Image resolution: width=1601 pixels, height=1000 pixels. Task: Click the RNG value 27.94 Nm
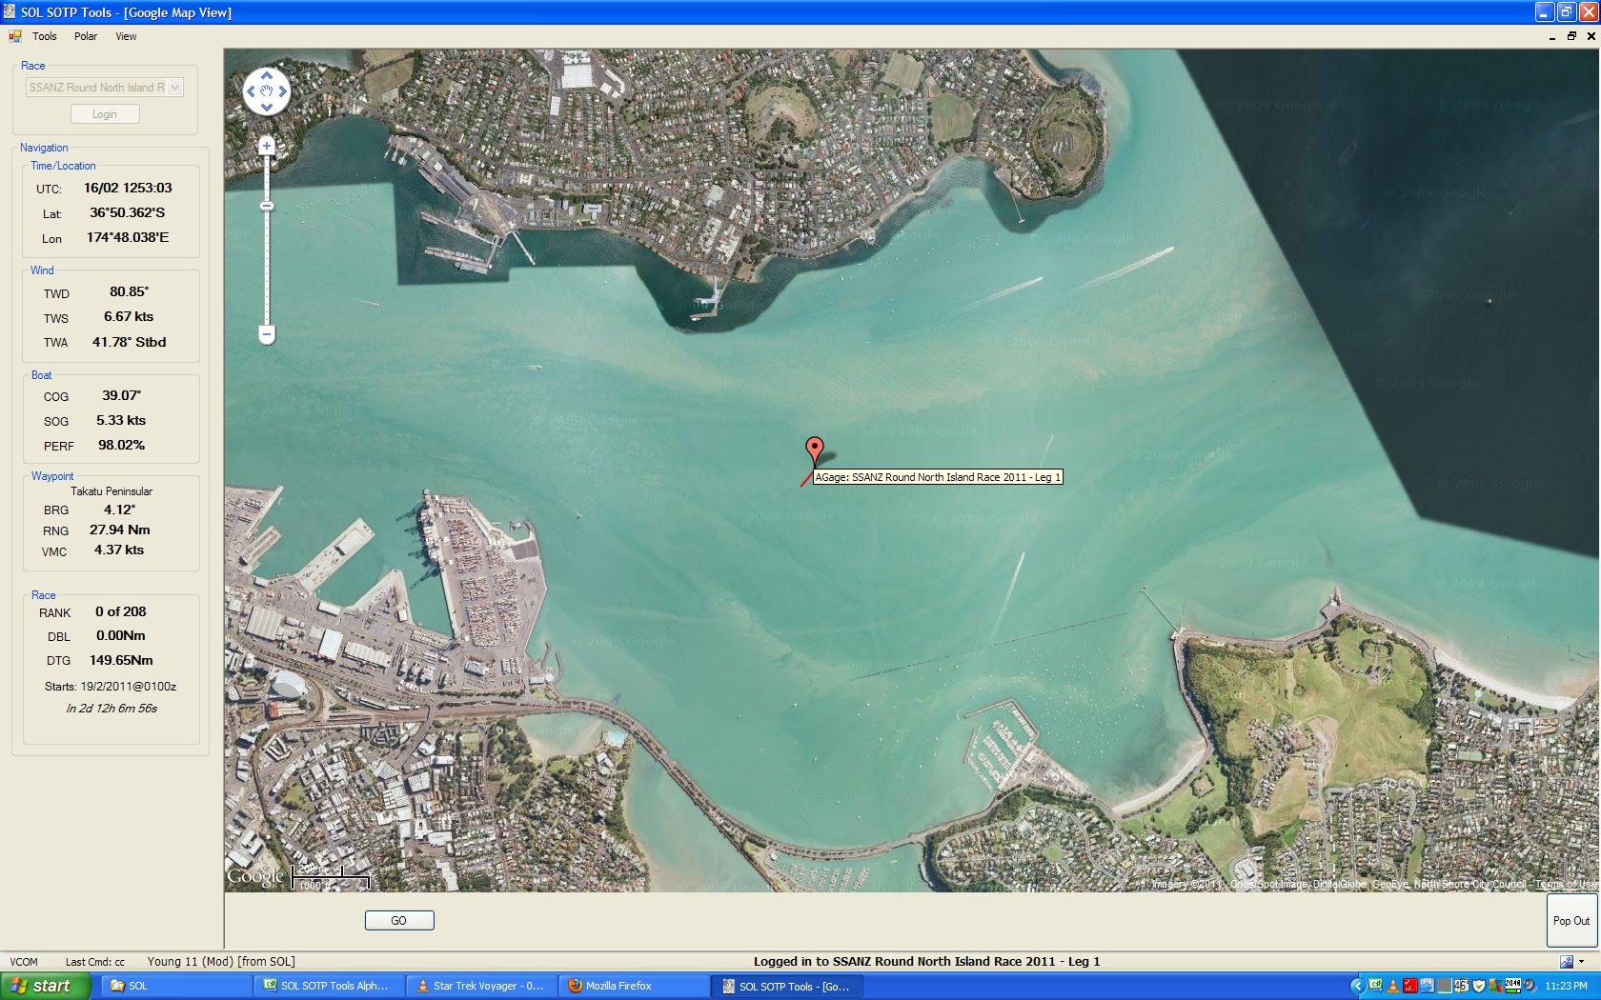pos(120,530)
